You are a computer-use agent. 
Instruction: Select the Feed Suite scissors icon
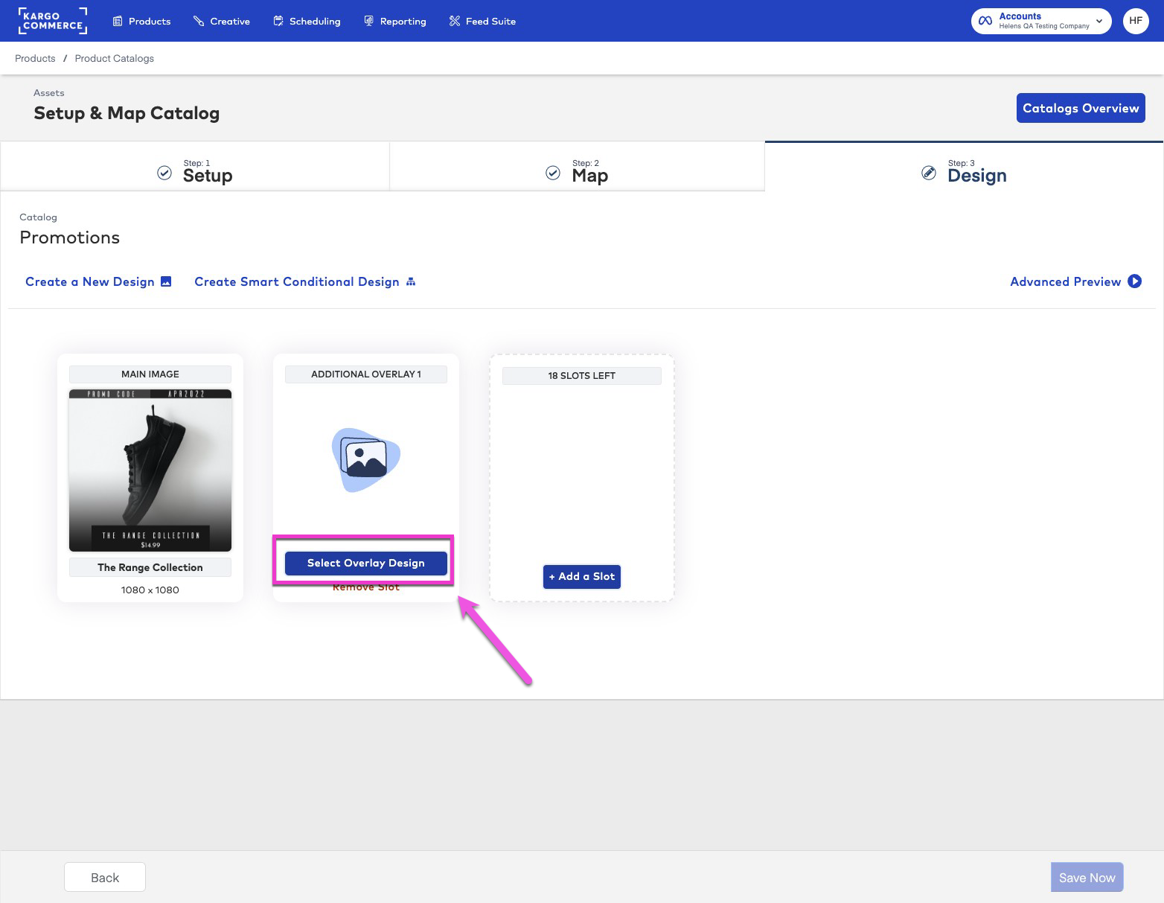tap(453, 21)
